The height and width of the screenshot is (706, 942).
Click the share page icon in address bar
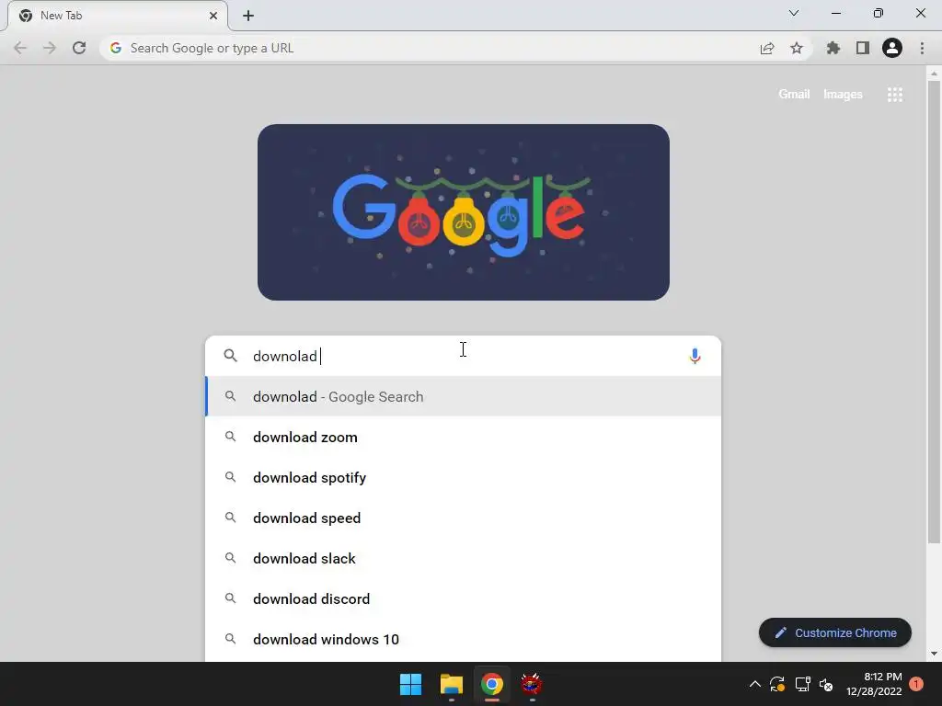coord(767,48)
